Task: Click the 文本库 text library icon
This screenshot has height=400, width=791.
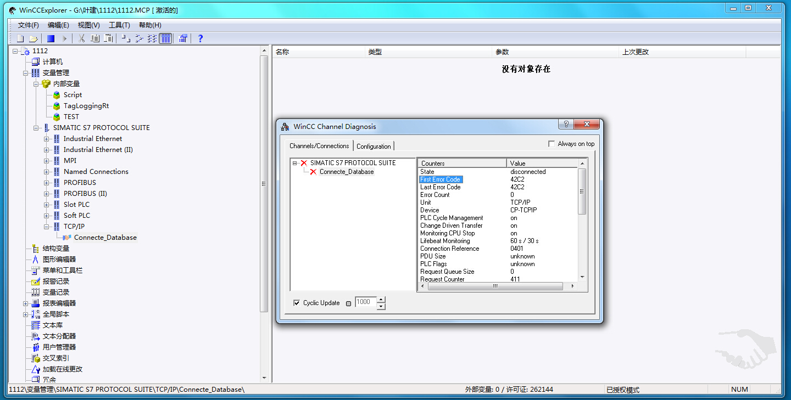Action: coord(36,325)
